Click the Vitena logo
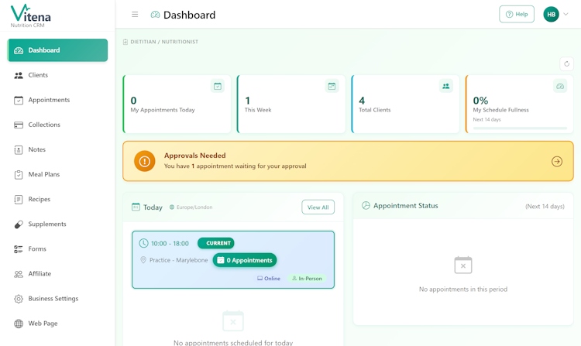581x346 pixels. coord(31,15)
